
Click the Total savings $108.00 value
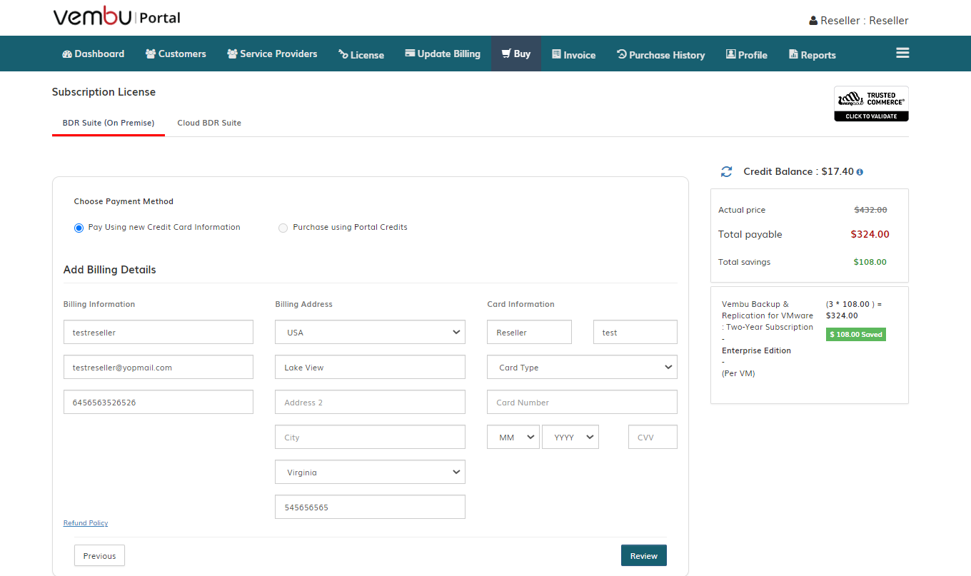coord(870,262)
